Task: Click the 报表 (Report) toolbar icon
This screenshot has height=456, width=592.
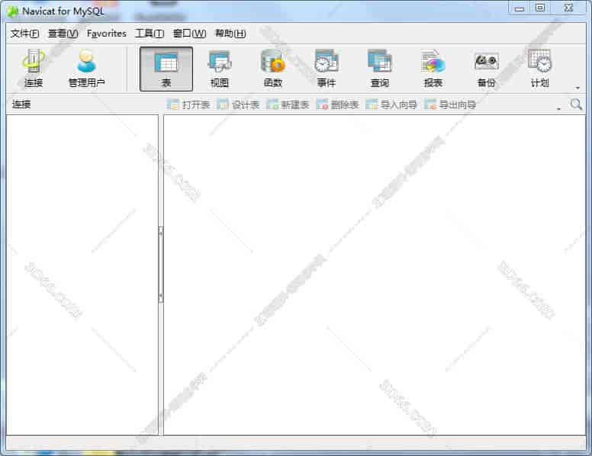Action: (x=433, y=69)
